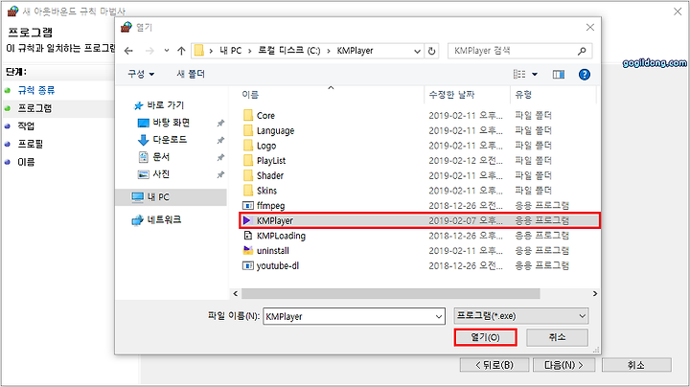
Task: Select 바로 가기 in navigation pane
Action: (x=165, y=105)
